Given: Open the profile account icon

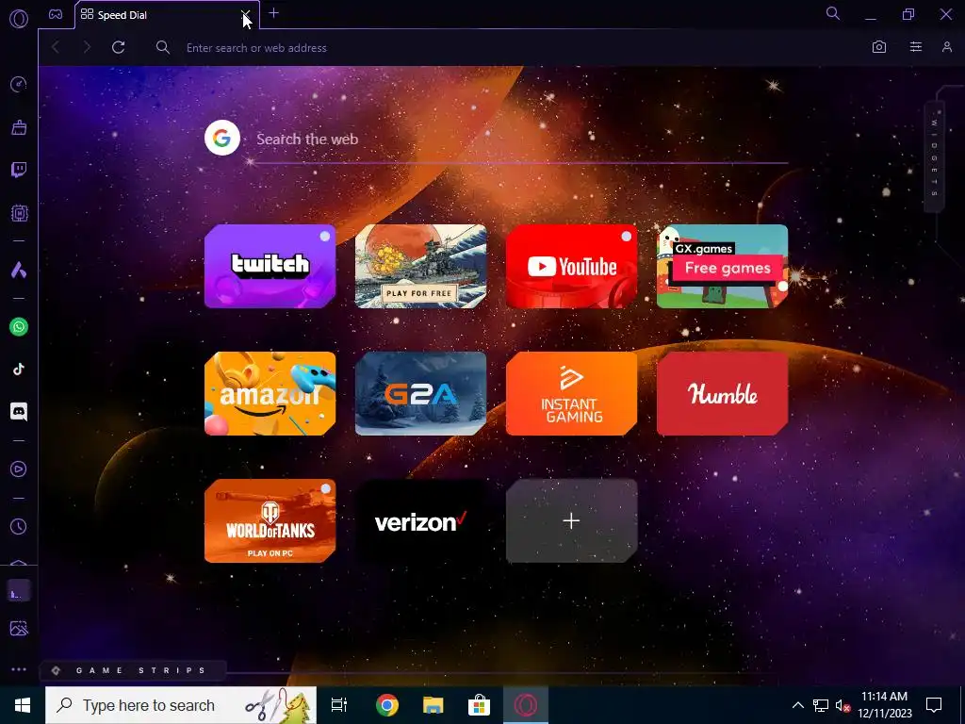Looking at the screenshot, I should [x=947, y=47].
